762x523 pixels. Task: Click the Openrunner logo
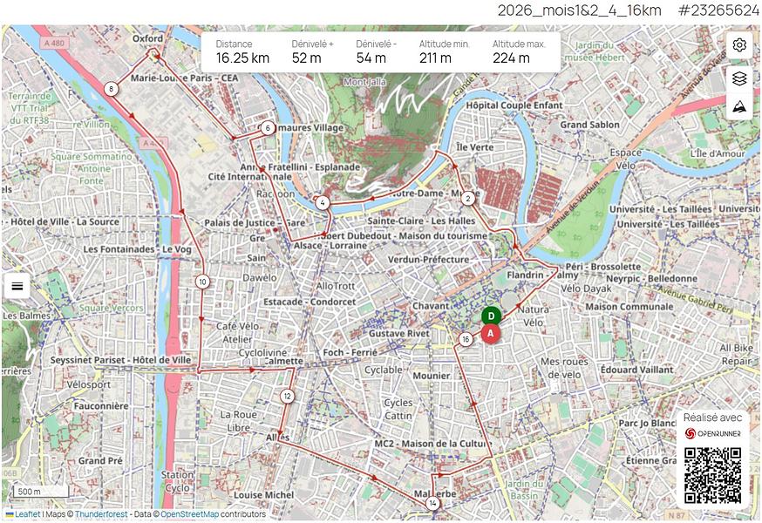coord(711,433)
